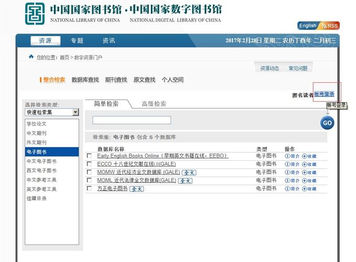Click the National Library of China logo
Image resolution: width=356 pixels, height=262 pixels.
pos(35,14)
